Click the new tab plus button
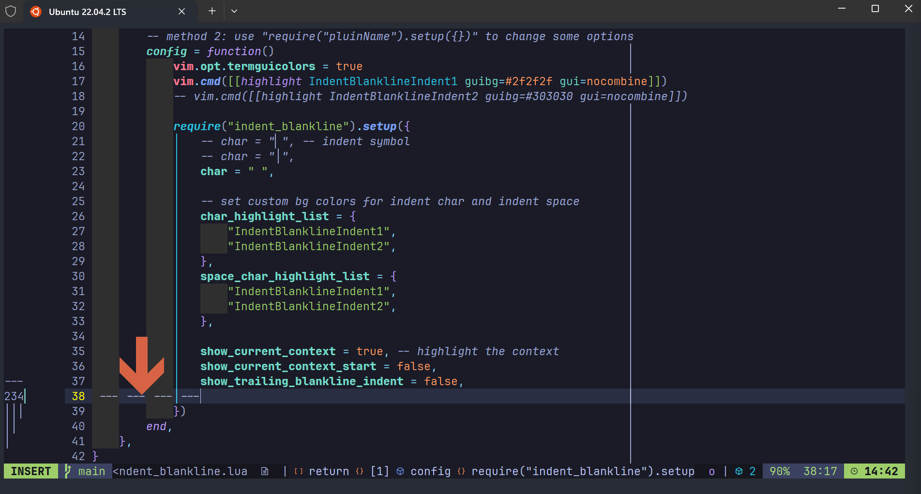This screenshot has width=921, height=494. point(211,11)
